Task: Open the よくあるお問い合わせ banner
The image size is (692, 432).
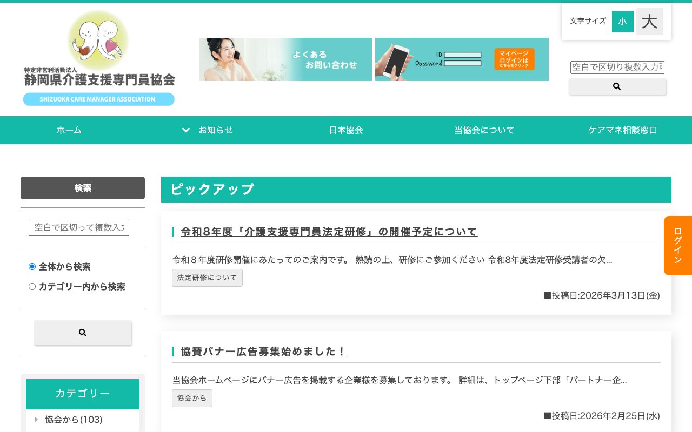Action: [x=285, y=59]
